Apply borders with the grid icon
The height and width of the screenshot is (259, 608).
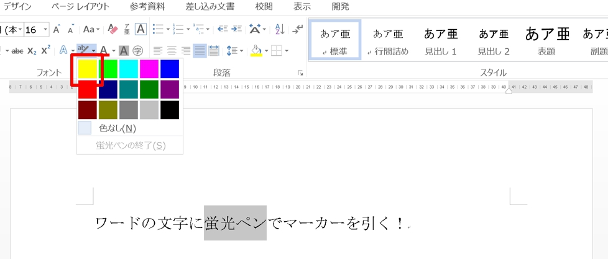pyautogui.click(x=276, y=51)
